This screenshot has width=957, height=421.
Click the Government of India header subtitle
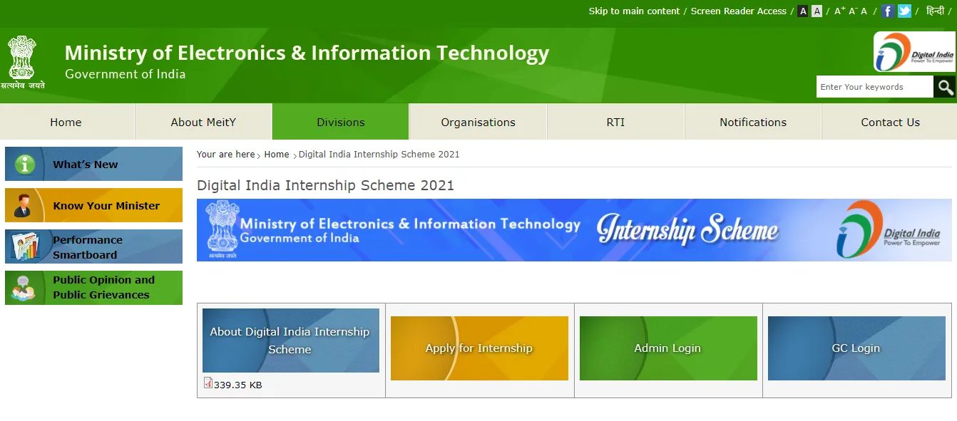pyautogui.click(x=125, y=74)
